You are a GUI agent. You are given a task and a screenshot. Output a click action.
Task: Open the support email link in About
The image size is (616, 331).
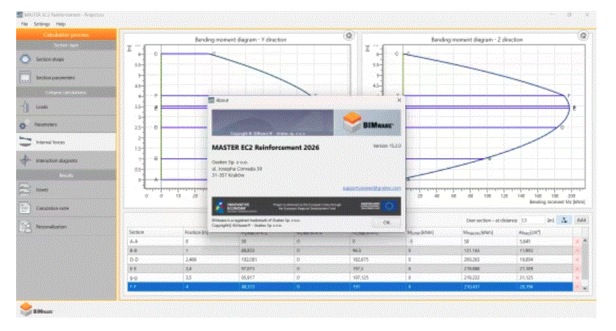click(372, 188)
